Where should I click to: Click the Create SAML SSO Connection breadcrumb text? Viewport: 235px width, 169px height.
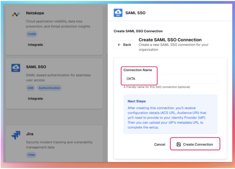click(x=138, y=31)
